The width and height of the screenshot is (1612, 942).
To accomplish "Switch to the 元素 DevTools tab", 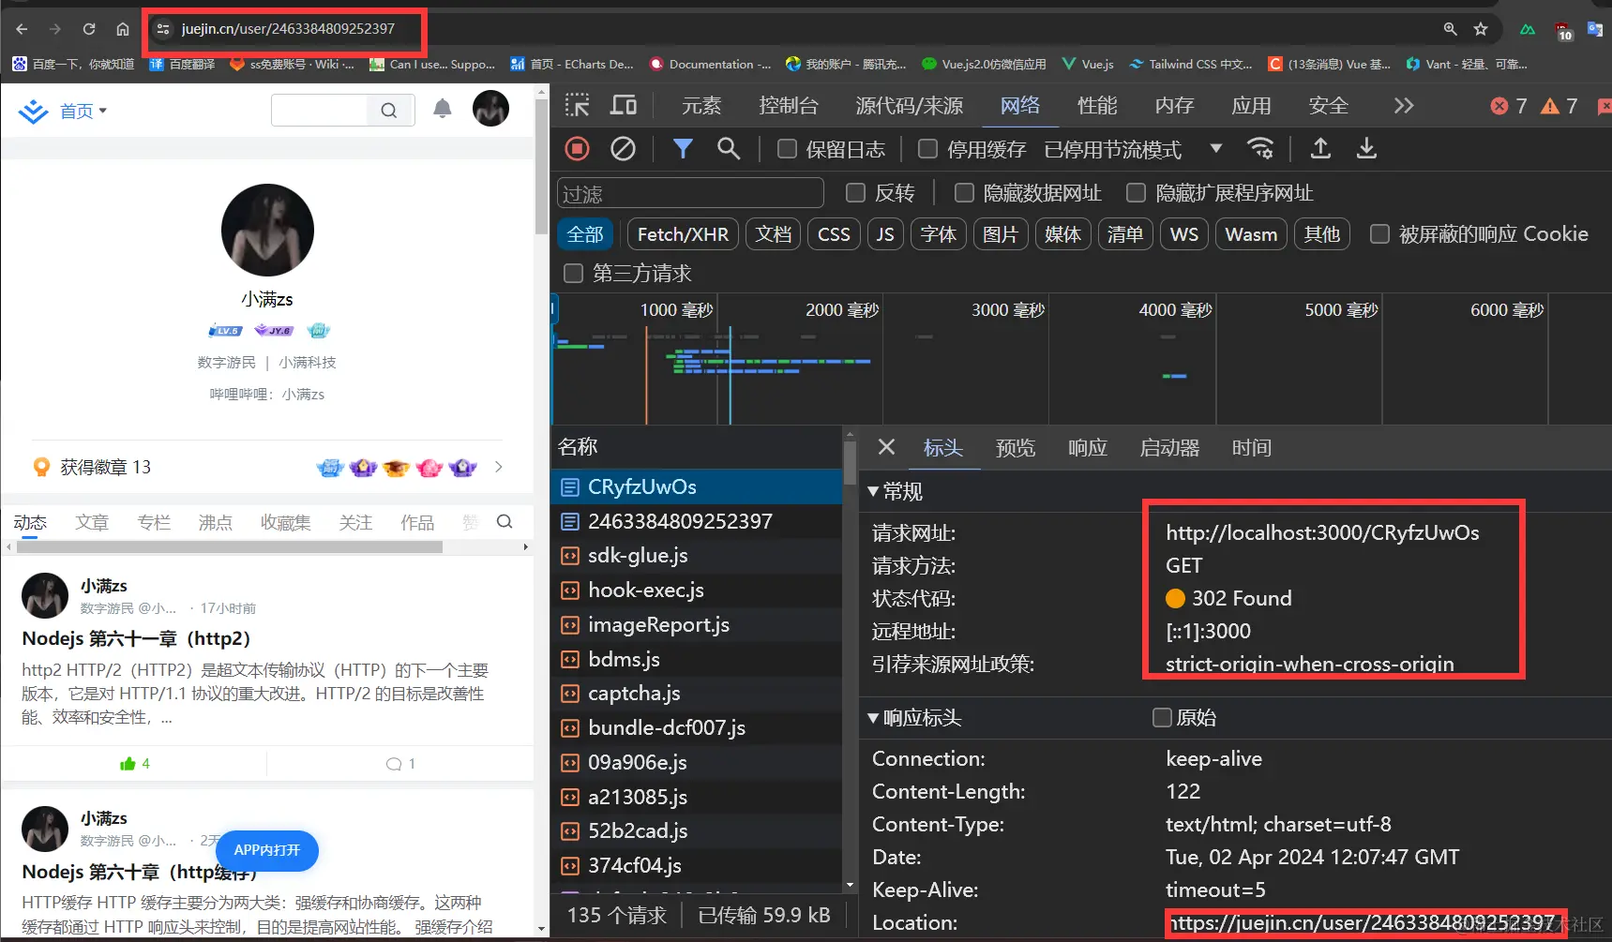I will point(701,106).
